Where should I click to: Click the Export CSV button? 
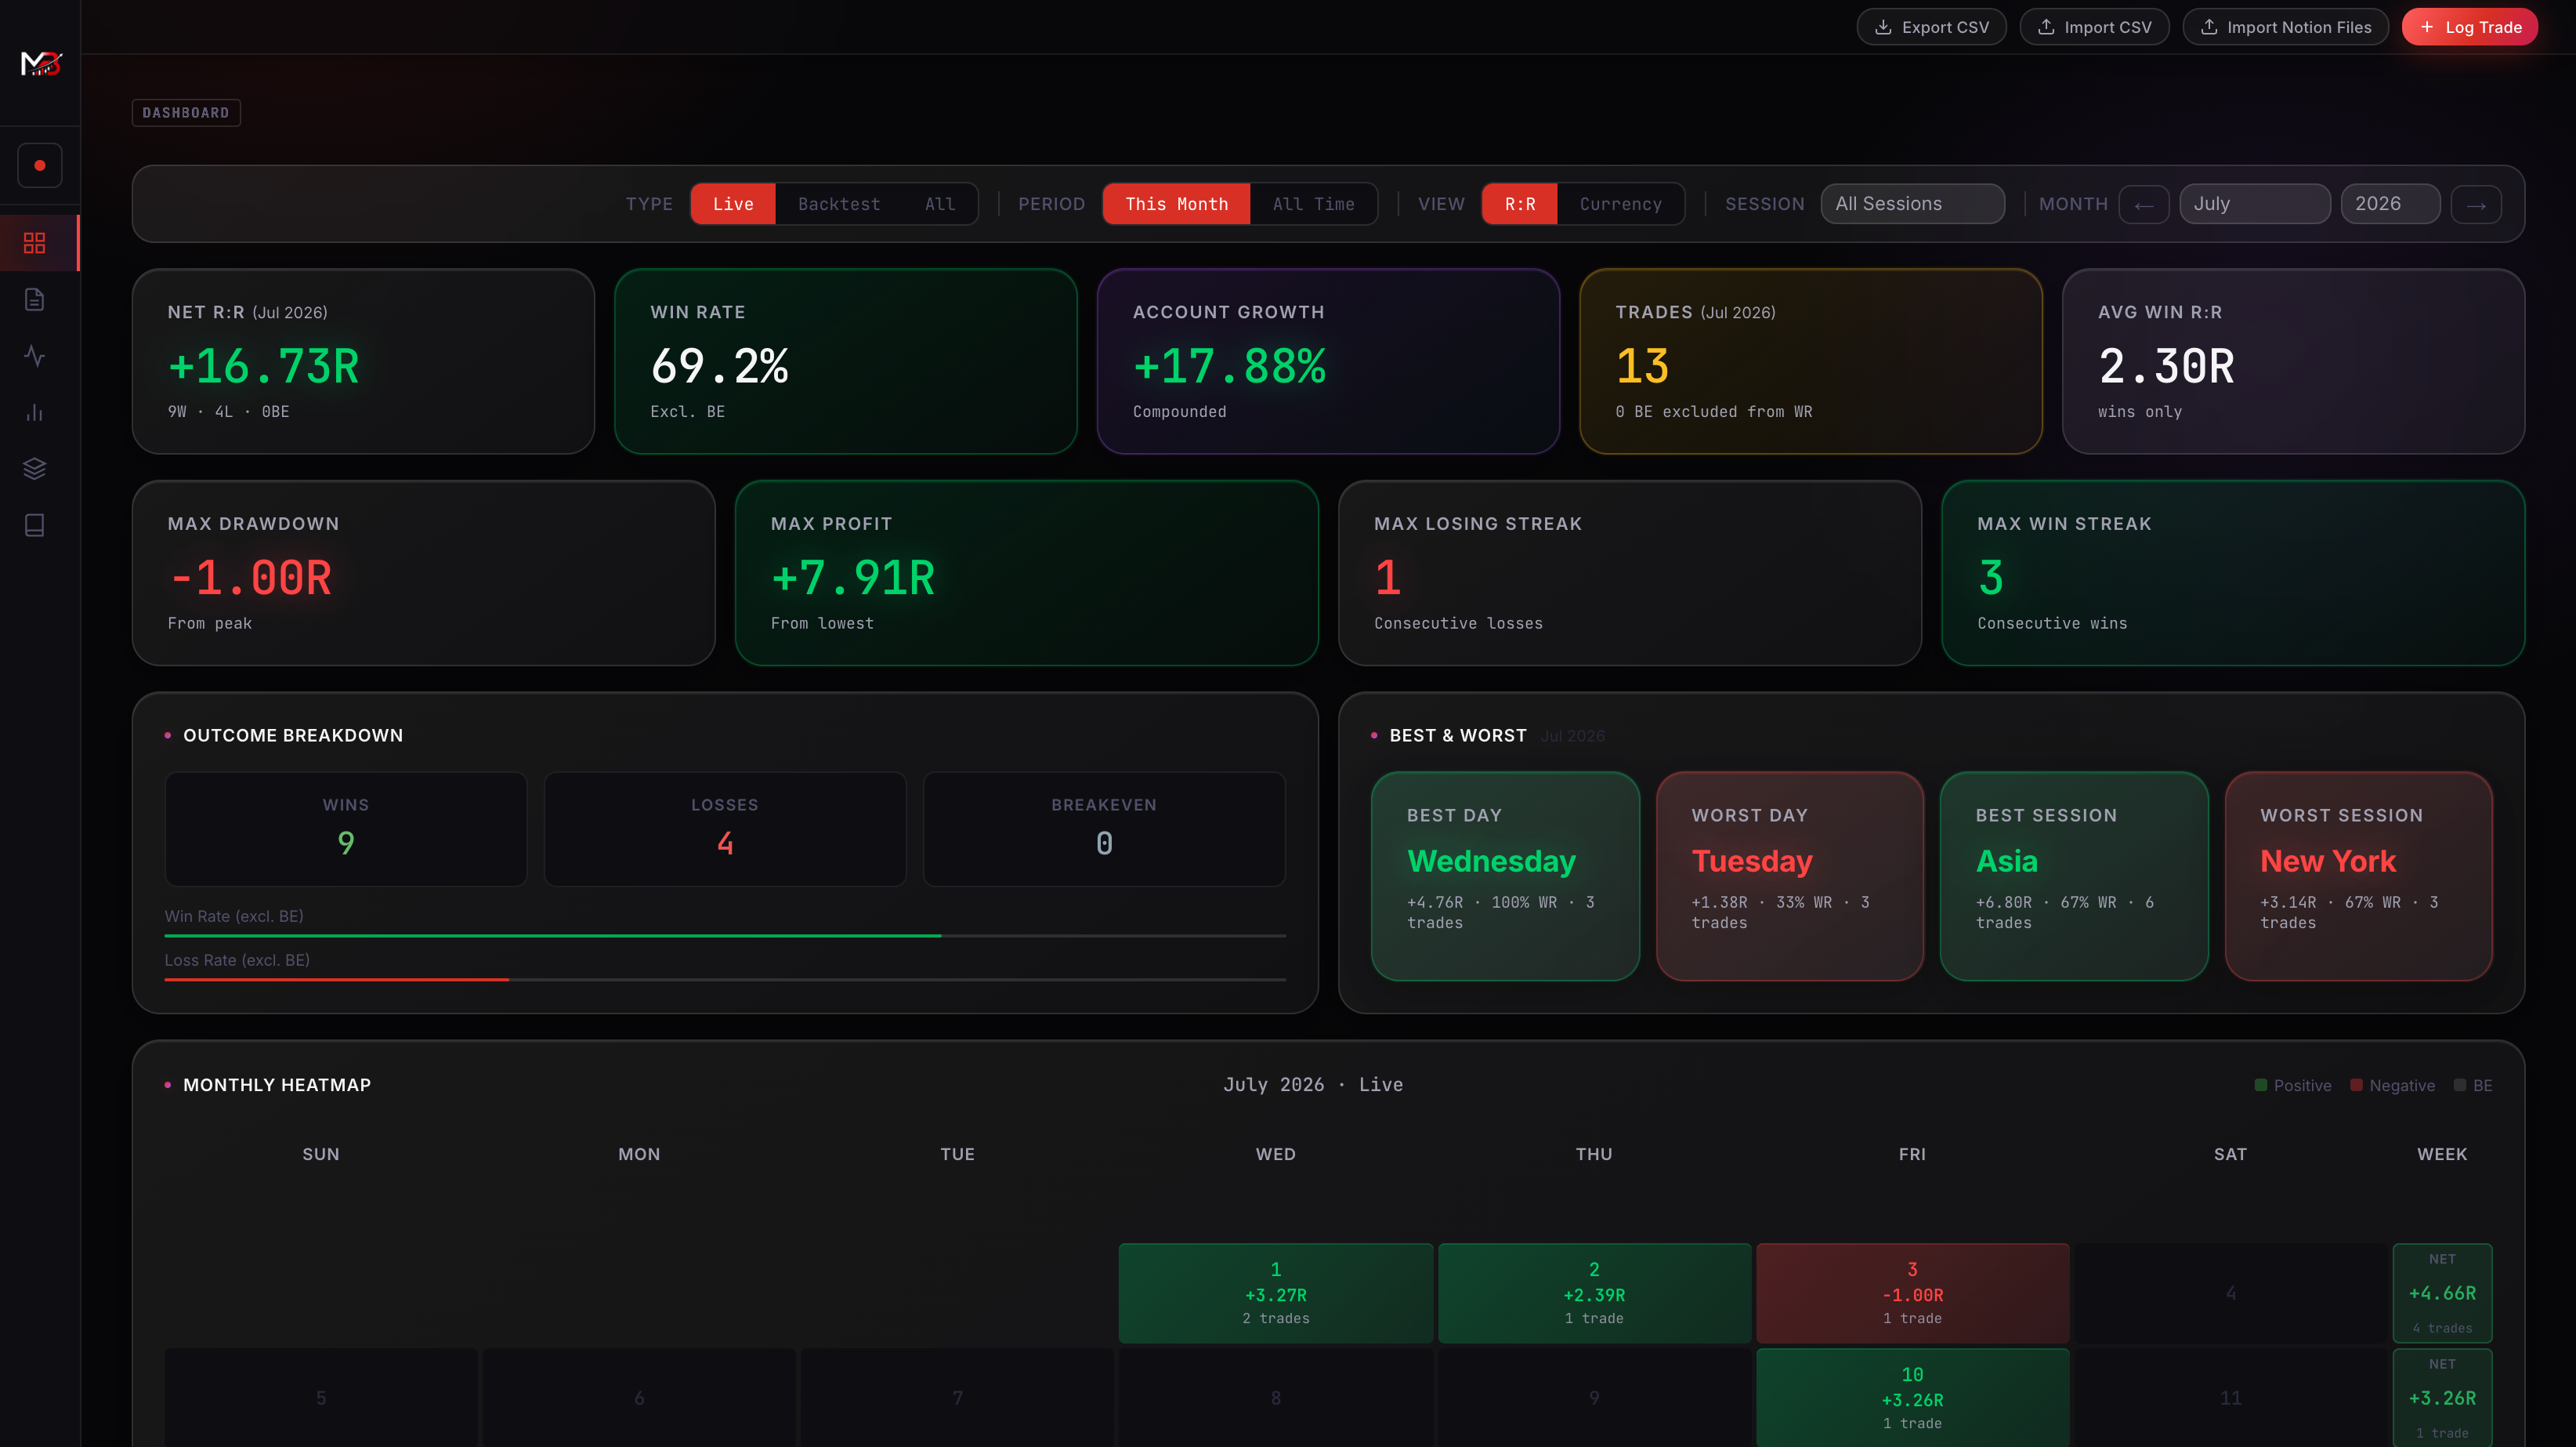coord(1931,27)
